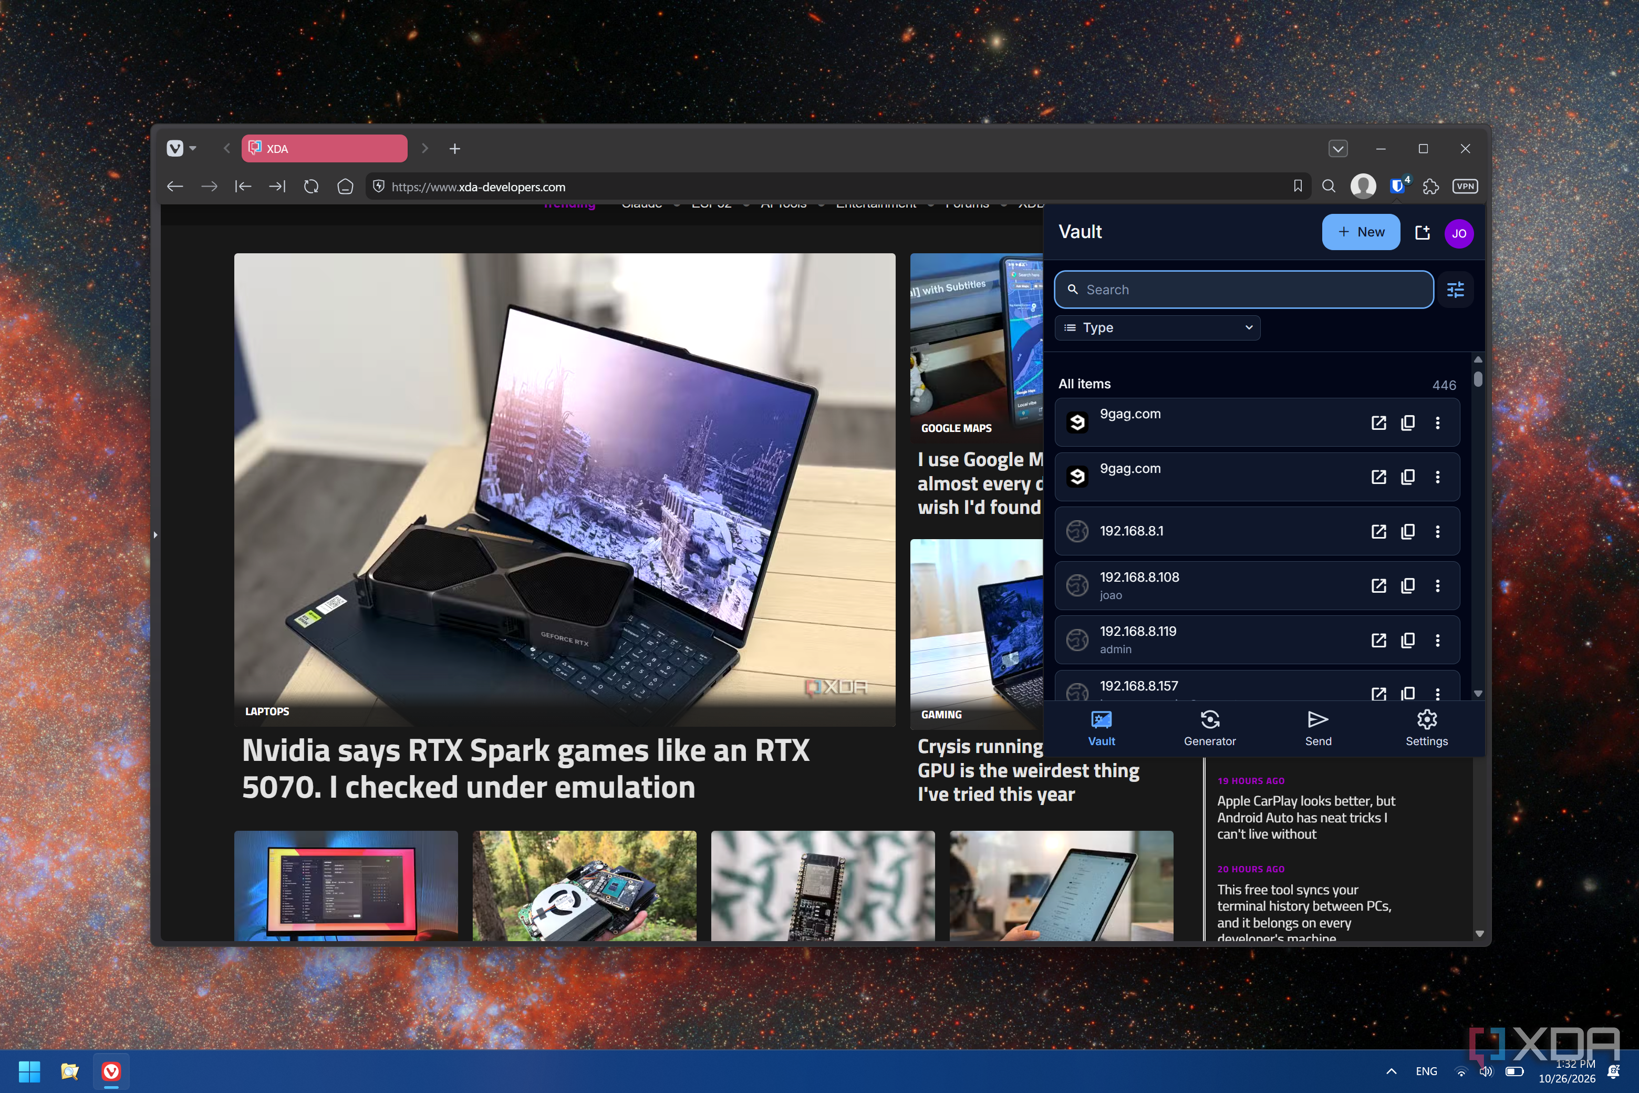Open options menu for 192.168.8.1
The width and height of the screenshot is (1639, 1093).
[1437, 531]
